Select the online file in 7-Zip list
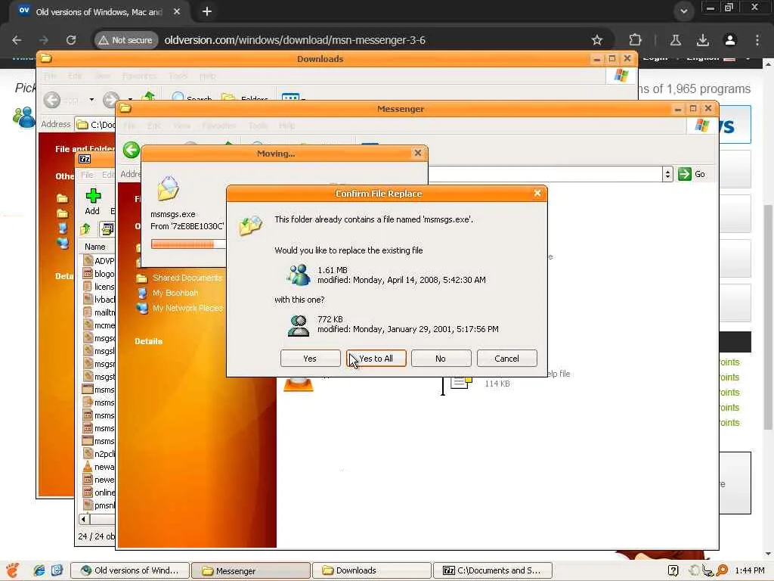Screen dimensions: 774x581 point(99,492)
